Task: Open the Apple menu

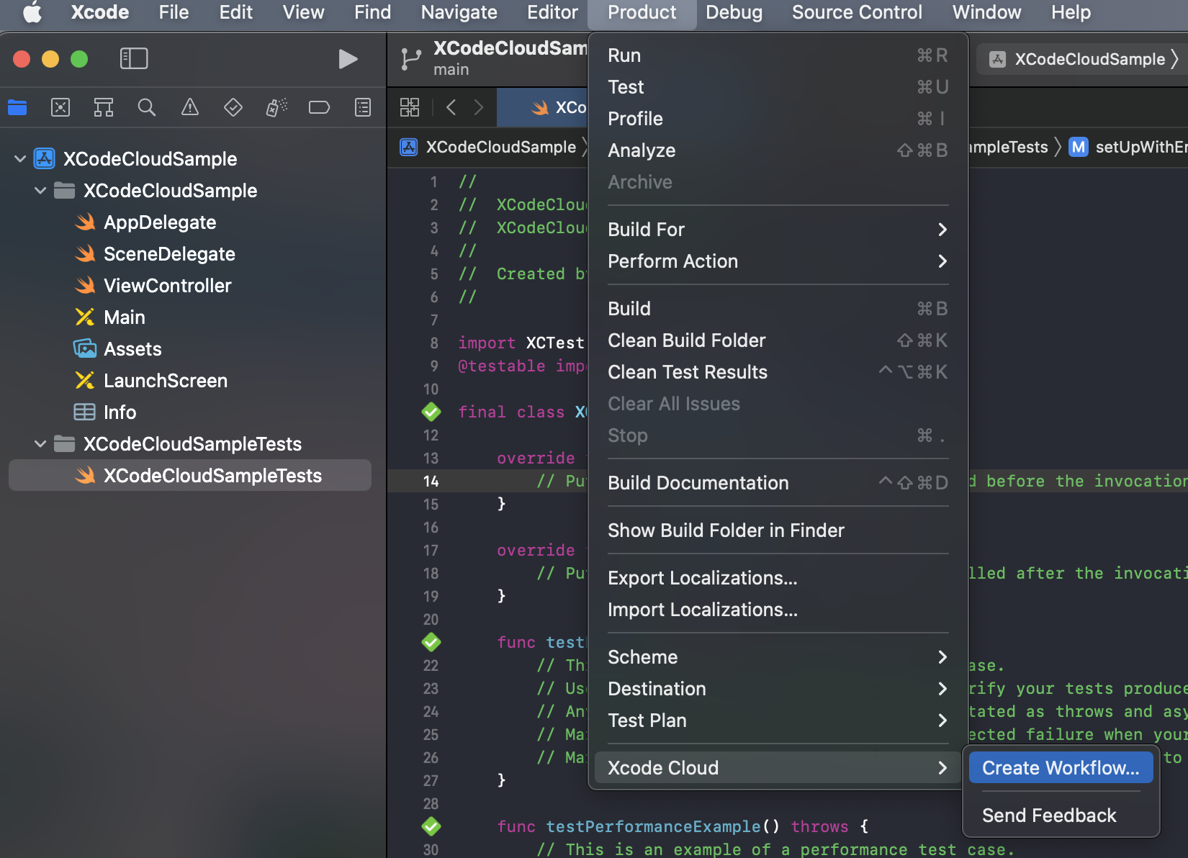Action: pos(32,12)
